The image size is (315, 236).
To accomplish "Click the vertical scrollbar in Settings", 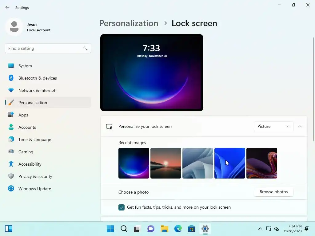I will [313, 89].
